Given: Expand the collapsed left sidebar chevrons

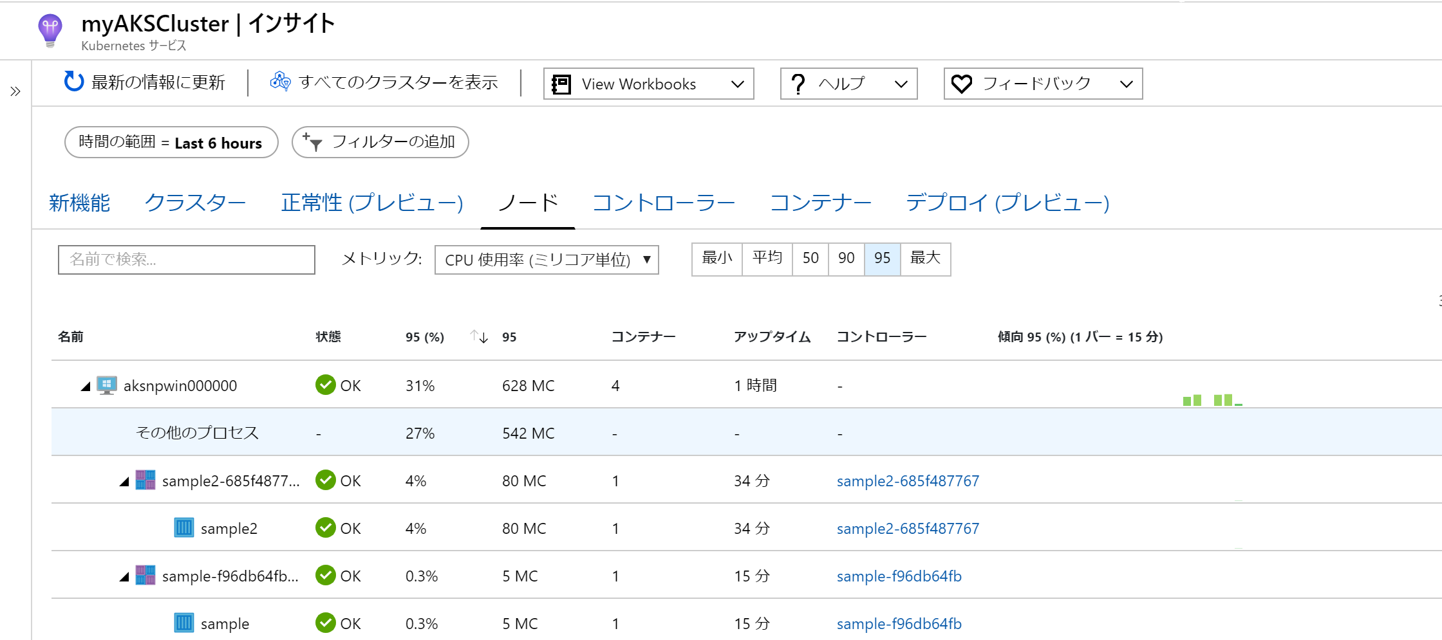Looking at the screenshot, I should point(15,91).
